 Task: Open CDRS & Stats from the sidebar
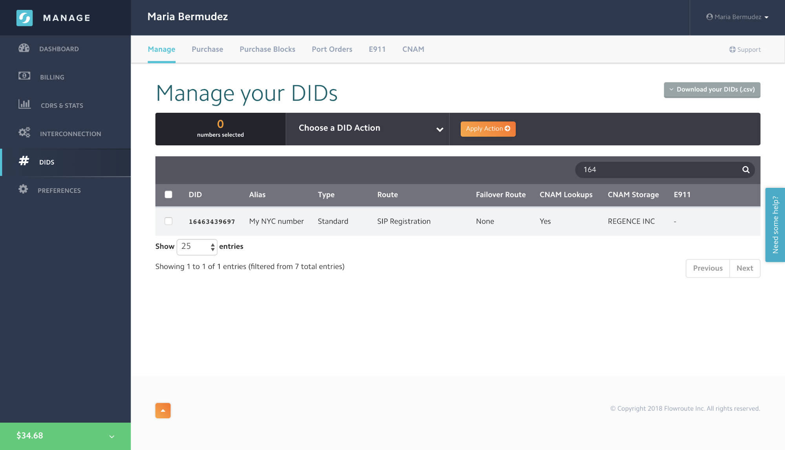pos(24,105)
